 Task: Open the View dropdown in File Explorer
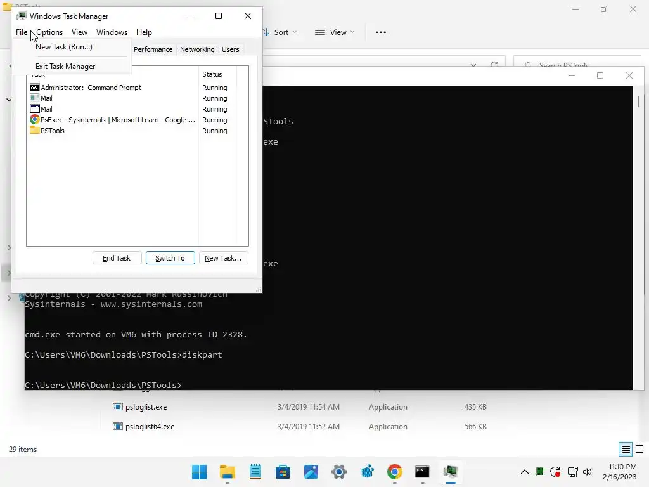tap(335, 32)
